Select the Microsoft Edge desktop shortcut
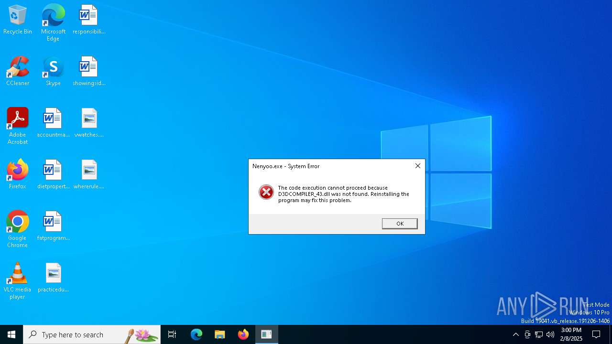Viewport: 612px width, 344px height. coord(53,23)
